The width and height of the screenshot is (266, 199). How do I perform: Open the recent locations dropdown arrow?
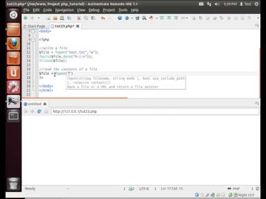(x=39, y=18)
